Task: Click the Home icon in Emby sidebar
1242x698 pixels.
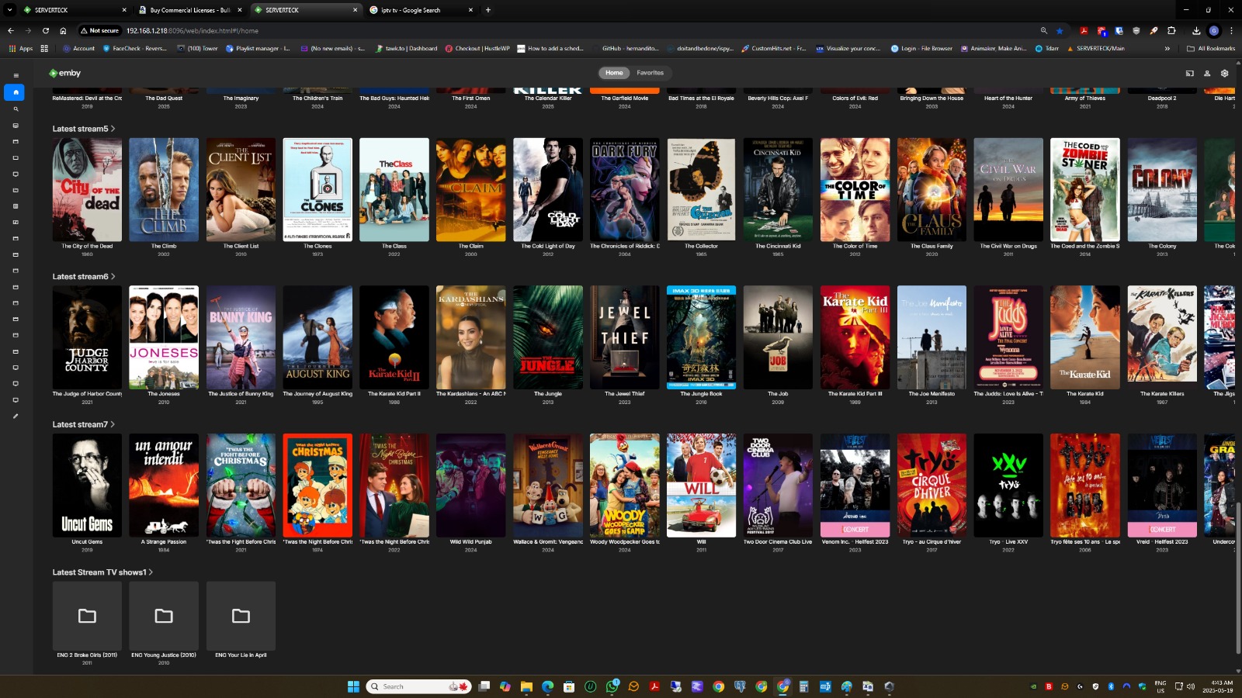Action: [x=15, y=92]
